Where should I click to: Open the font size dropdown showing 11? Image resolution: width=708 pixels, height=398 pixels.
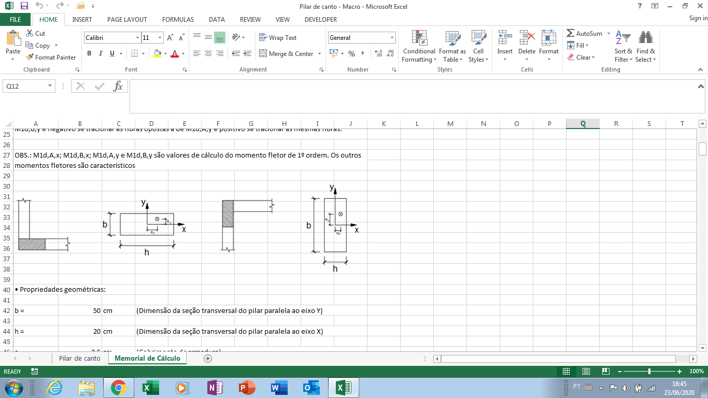[160, 38]
